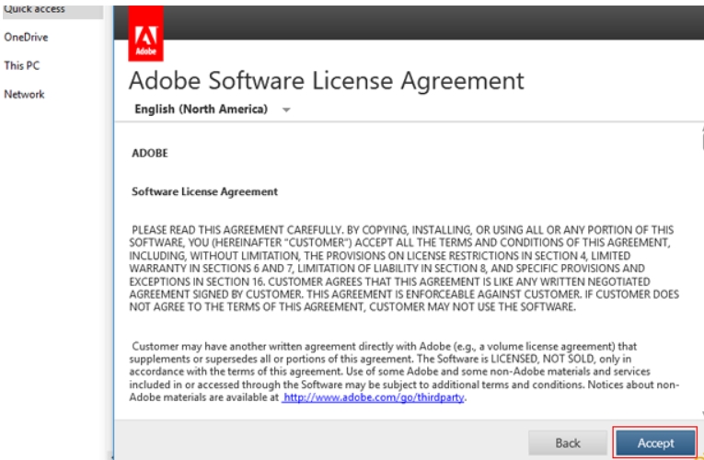The image size is (704, 460).
Task: Click the bold ADOBE heading in the text
Action: pyautogui.click(x=149, y=154)
